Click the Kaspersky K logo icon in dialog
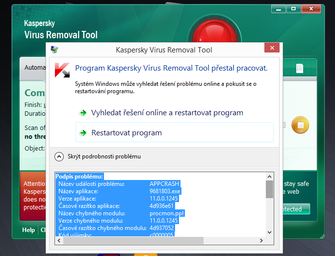Image resolution: width=335 pixels, height=256 pixels. click(62, 70)
